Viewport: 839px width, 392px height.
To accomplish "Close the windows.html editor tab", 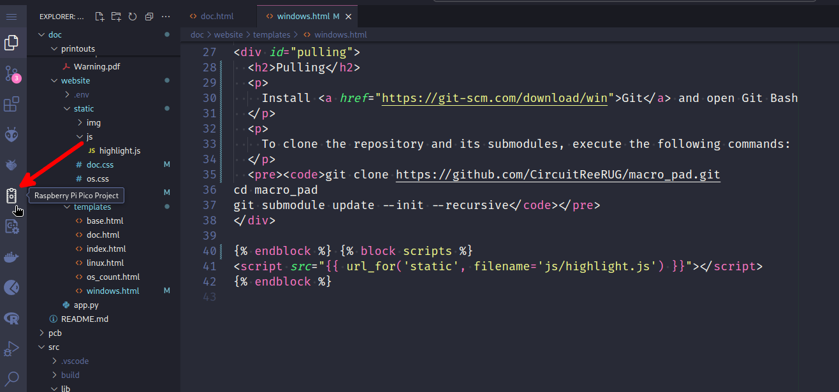I will (347, 16).
